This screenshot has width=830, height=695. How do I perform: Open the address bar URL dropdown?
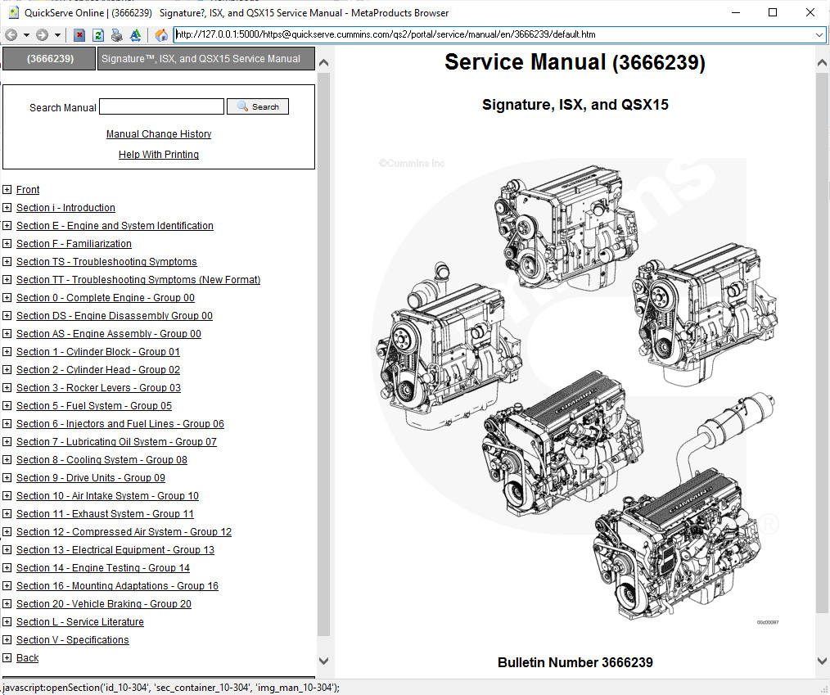819,35
